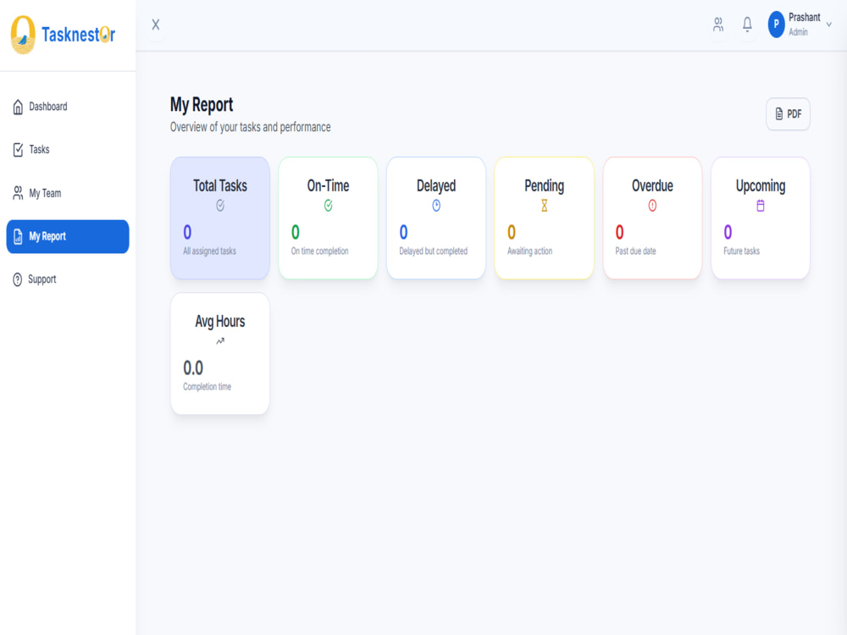Click the Prashant profile avatar
This screenshot has width=847, height=635.
[x=776, y=25]
